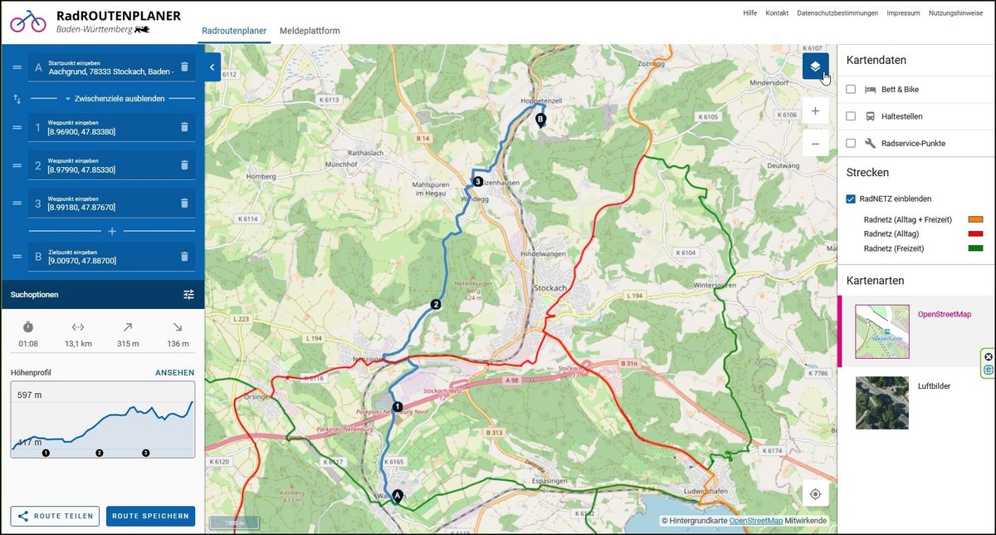
Task: Open the map layers panel button
Action: click(815, 66)
